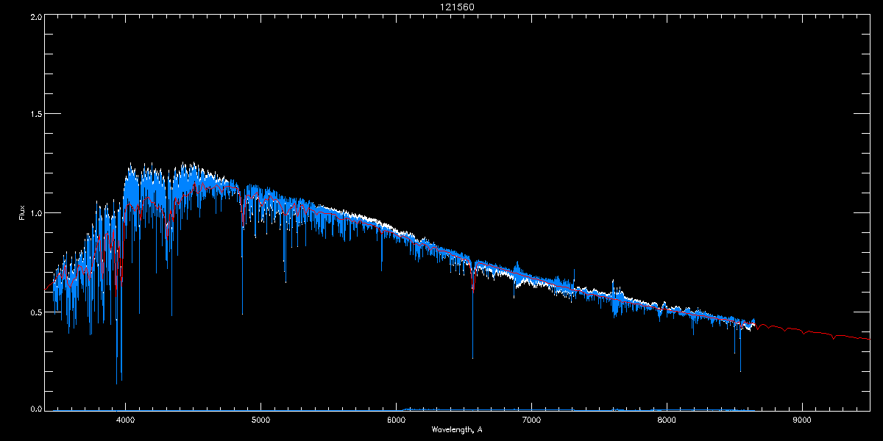Click the Flux y-axis label

click(x=21, y=214)
